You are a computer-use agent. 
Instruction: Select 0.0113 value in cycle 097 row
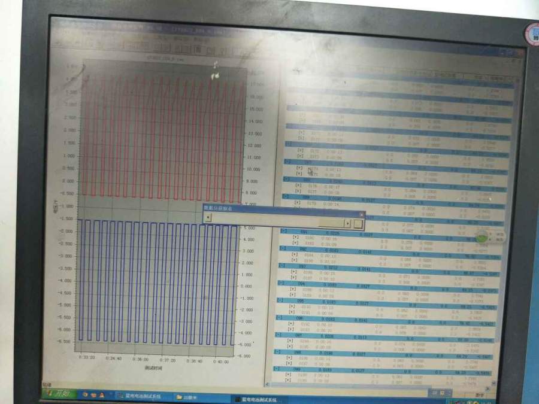click(360, 338)
